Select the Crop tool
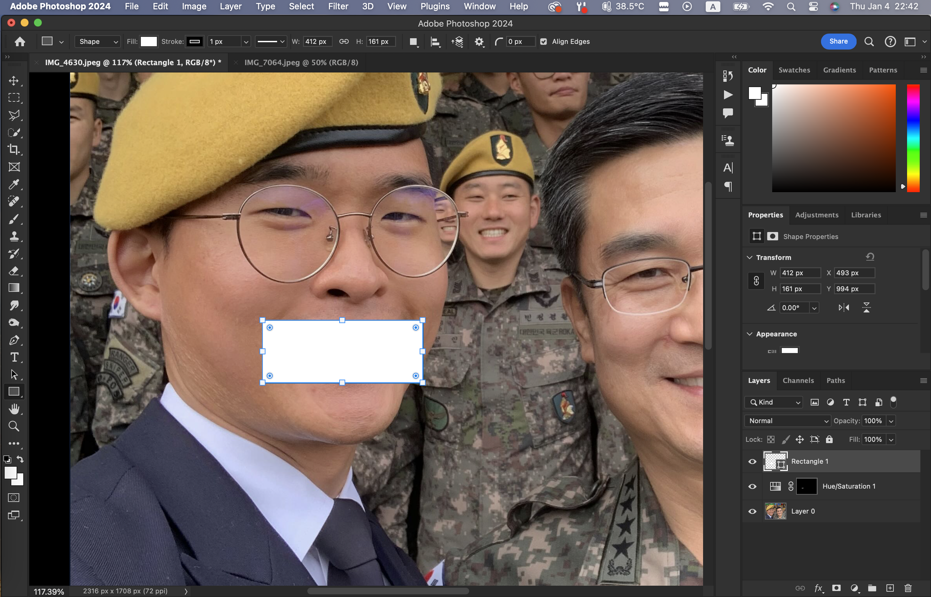 [x=14, y=149]
